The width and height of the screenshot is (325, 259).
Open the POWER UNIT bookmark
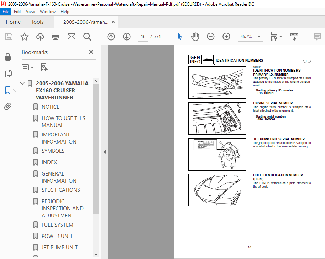click(57, 236)
